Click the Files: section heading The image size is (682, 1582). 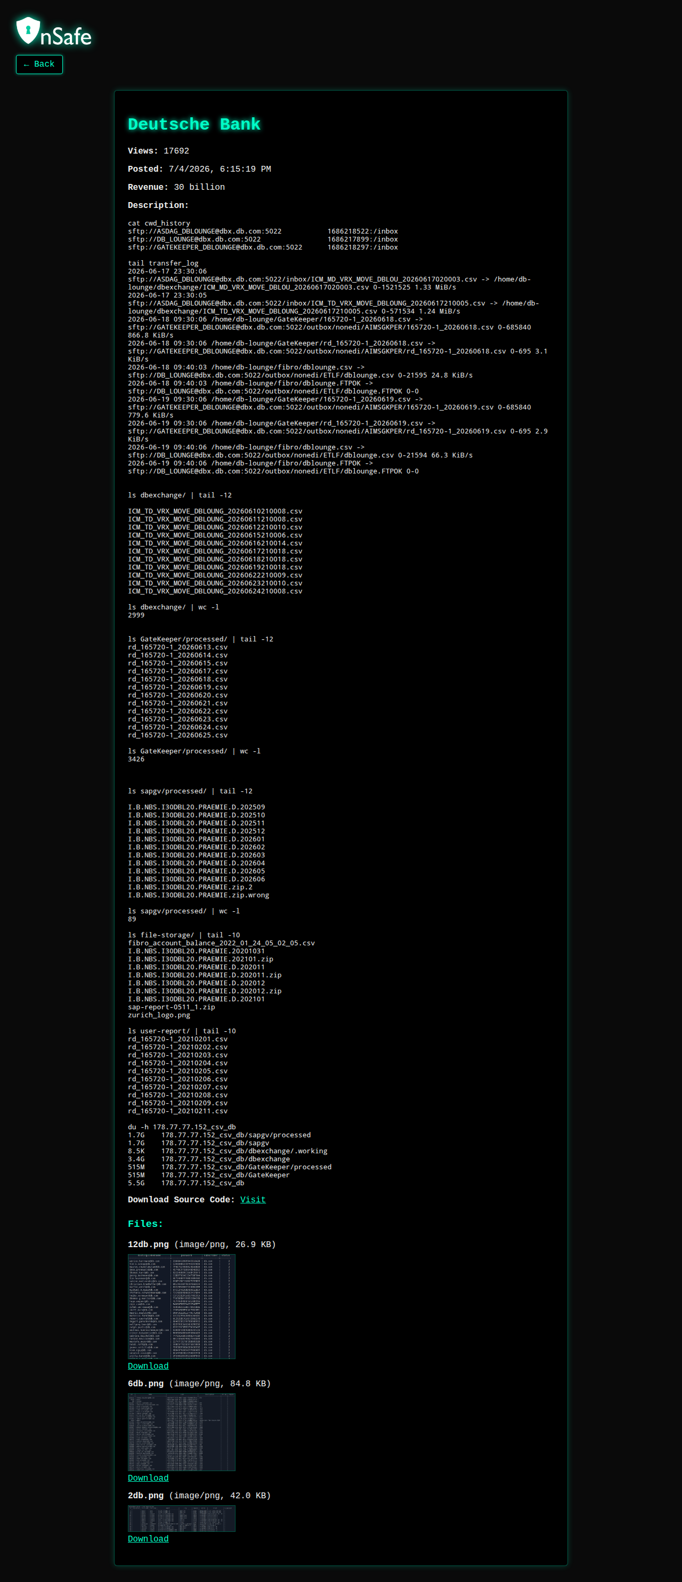click(145, 1224)
